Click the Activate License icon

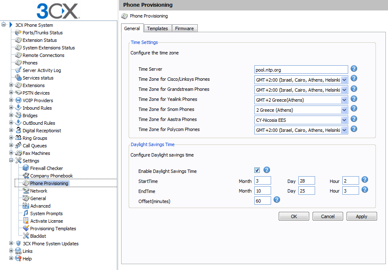coord(26,221)
